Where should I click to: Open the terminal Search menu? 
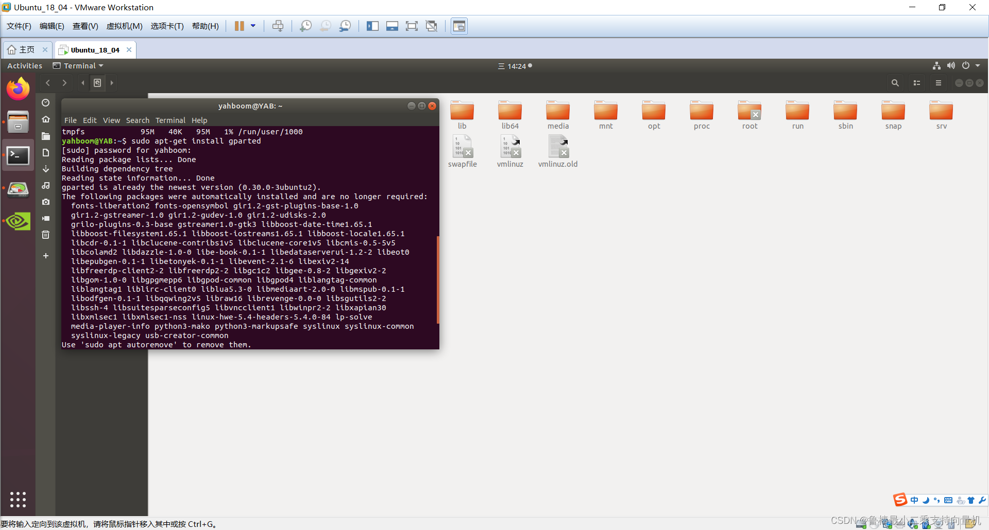coord(138,120)
